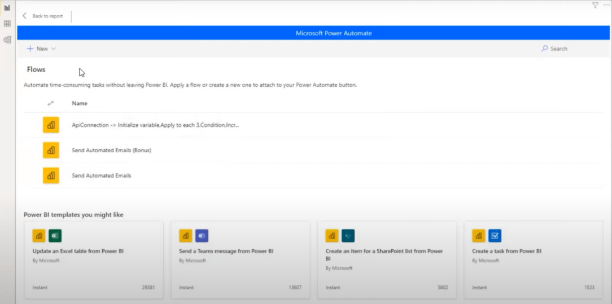Click in the Search field
This screenshot has width=612, height=304.
pyautogui.click(x=559, y=49)
